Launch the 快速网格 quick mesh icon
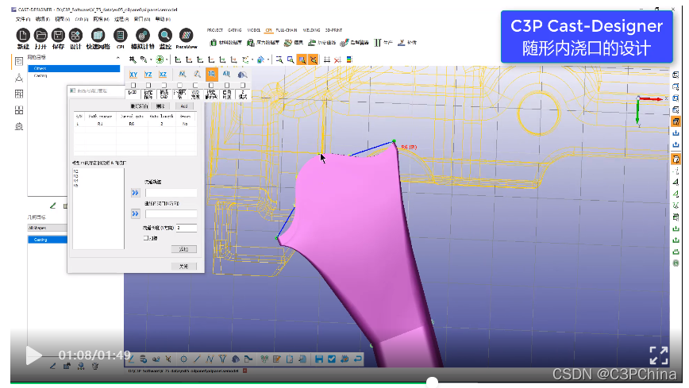The image size is (689, 388). coord(98,36)
